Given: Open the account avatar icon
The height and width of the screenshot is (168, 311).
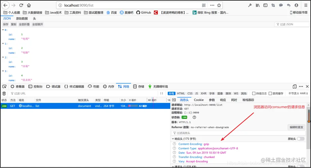Looking at the screenshot, I should [296, 5].
